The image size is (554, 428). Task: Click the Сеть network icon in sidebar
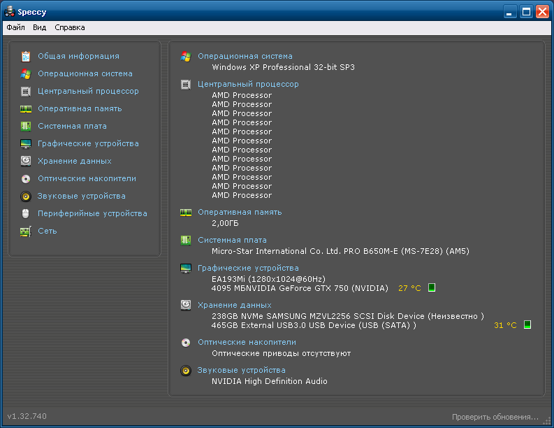(26, 231)
